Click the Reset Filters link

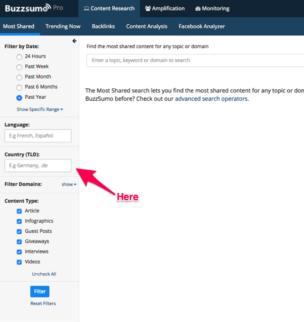43,303
